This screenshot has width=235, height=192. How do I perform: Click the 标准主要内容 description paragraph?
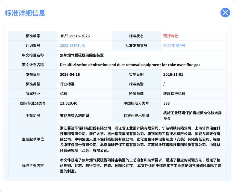(x=140, y=166)
